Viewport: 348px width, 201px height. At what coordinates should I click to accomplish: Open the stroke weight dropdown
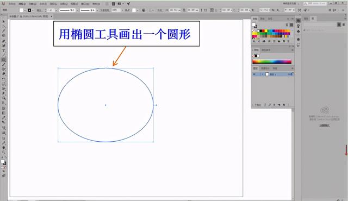click(x=57, y=10)
